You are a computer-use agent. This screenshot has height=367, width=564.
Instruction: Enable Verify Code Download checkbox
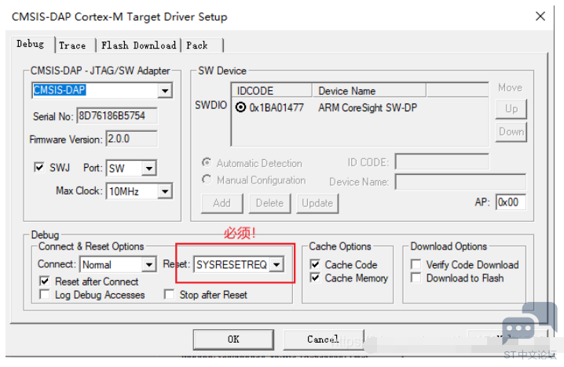(x=416, y=264)
